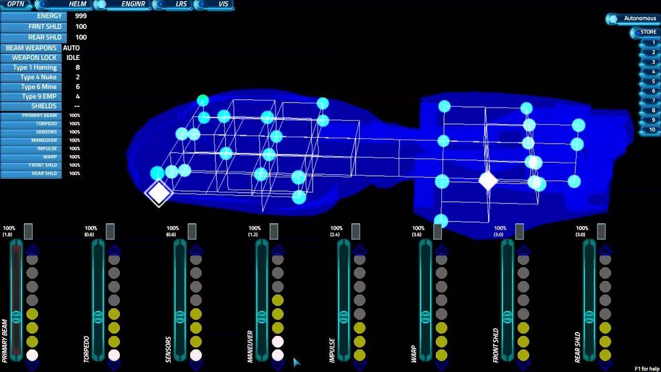Add coolant with Warp up arrow
Screen dimensions: 661x372
coord(442,251)
